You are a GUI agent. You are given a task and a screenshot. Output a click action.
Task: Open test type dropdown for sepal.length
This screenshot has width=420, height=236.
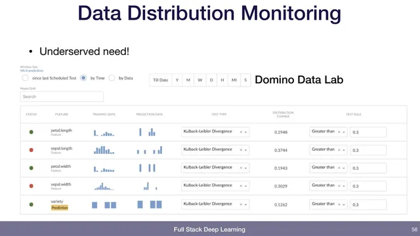(x=215, y=150)
